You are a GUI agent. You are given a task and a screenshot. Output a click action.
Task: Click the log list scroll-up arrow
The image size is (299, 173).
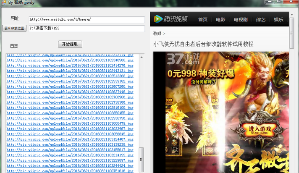tap(142, 57)
